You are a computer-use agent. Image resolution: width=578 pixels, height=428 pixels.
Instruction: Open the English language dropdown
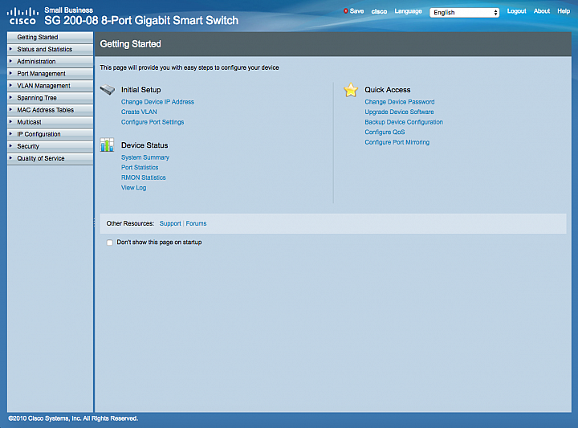464,13
